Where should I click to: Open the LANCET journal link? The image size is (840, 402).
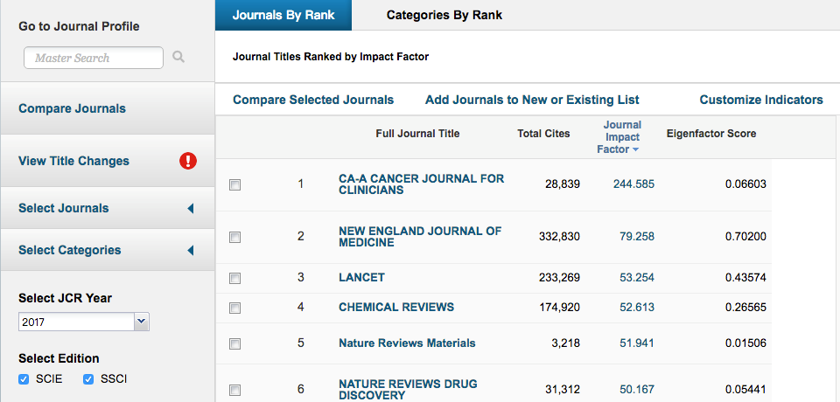[361, 278]
